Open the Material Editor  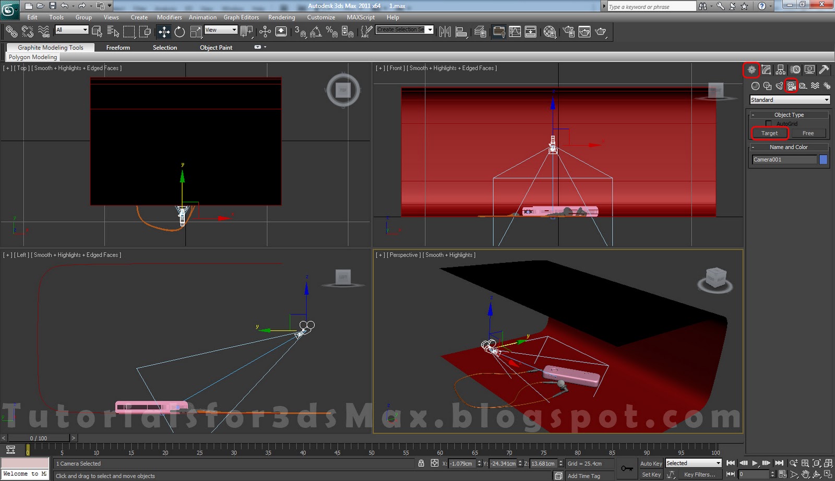[x=550, y=32]
